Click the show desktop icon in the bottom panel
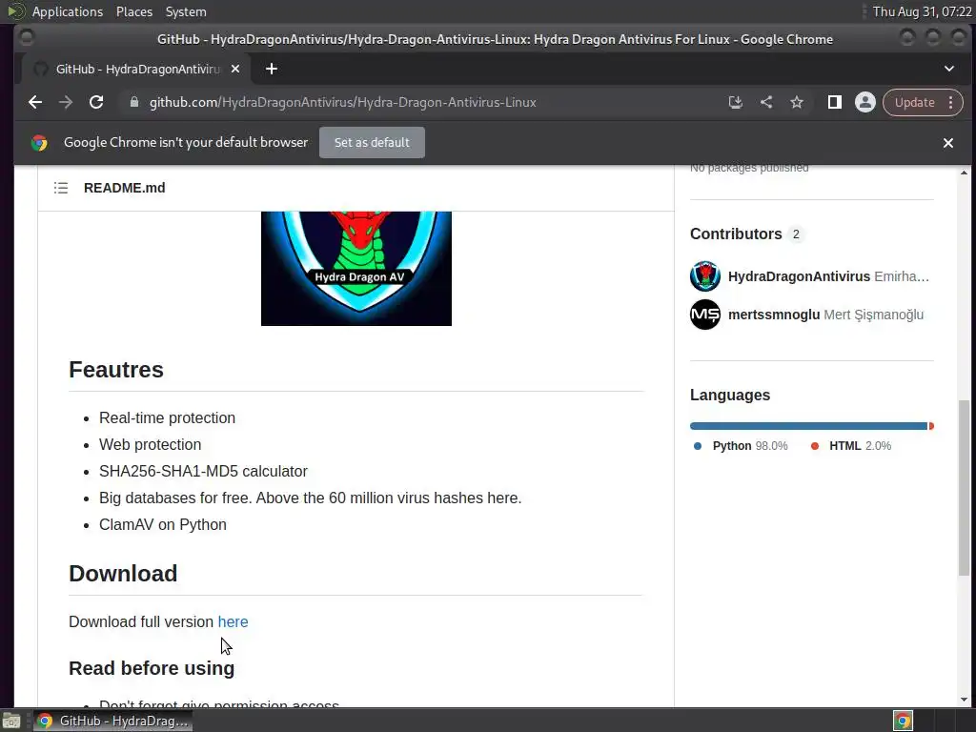The image size is (976, 732). pos(11,721)
